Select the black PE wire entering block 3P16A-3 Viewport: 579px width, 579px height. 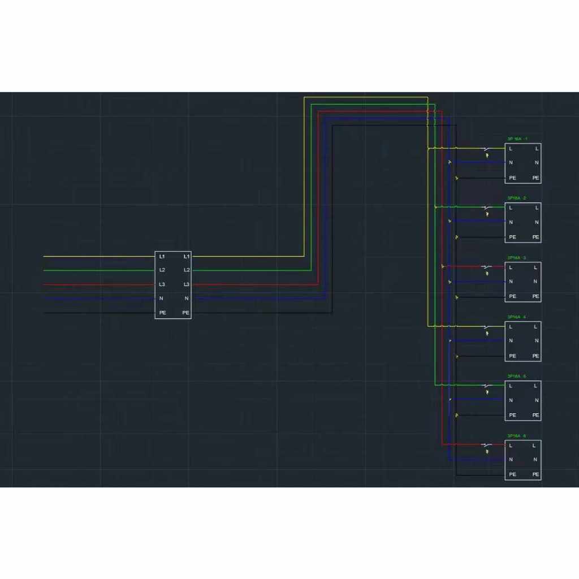coord(481,296)
